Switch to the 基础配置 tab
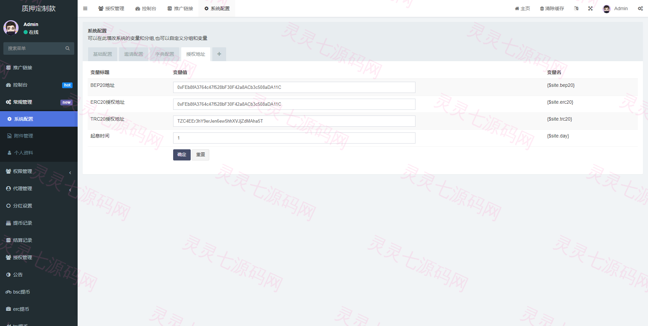The image size is (648, 326). (103, 54)
